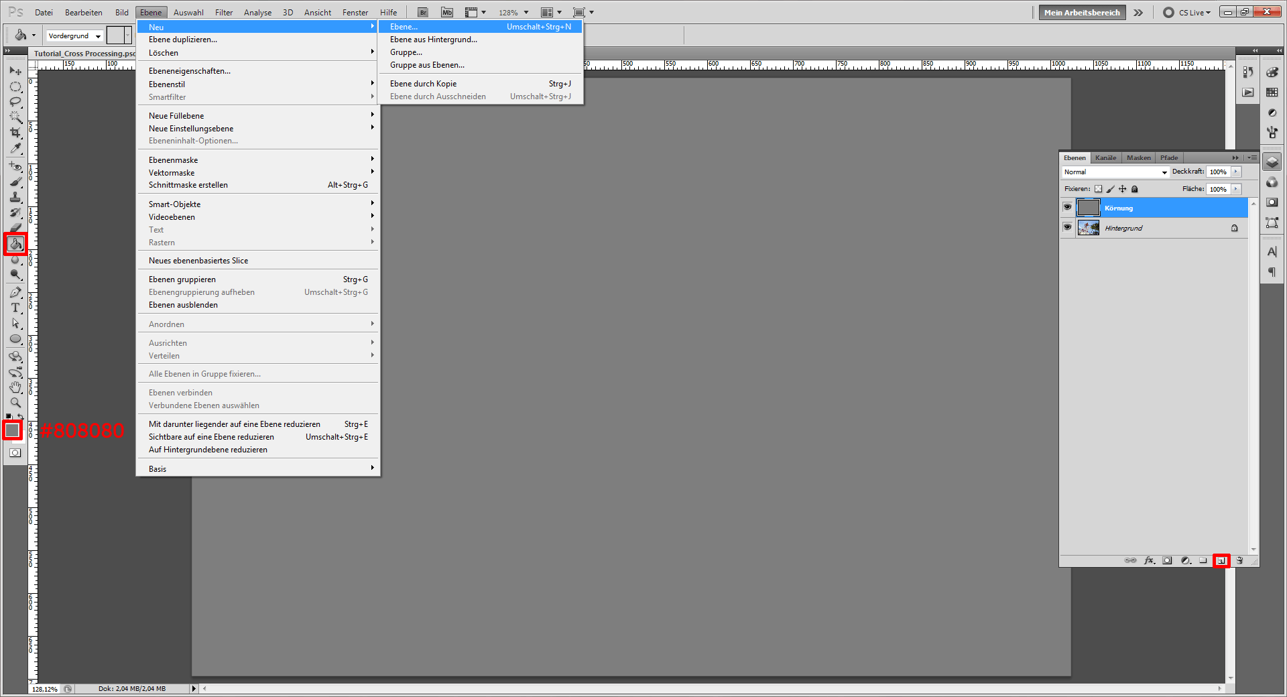The image size is (1287, 697).
Task: Add a layer mask from Layers panel
Action: [1167, 561]
